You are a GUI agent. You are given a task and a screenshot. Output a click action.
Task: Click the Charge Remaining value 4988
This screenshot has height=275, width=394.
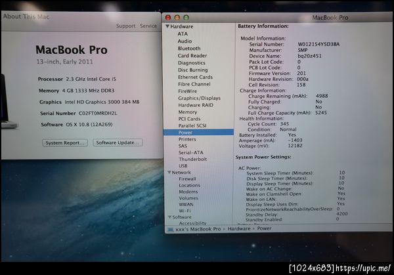[322, 96]
